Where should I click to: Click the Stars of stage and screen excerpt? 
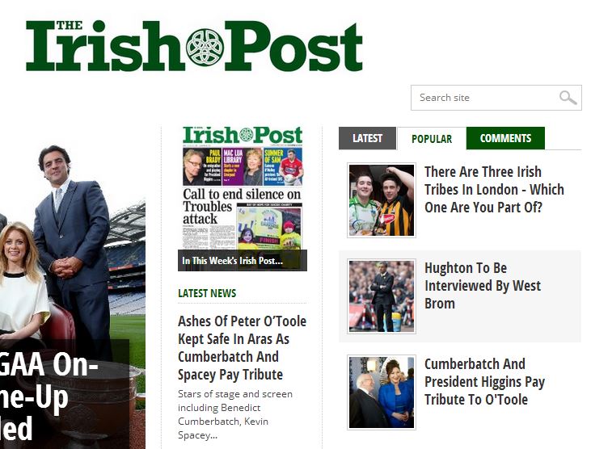pos(235,414)
